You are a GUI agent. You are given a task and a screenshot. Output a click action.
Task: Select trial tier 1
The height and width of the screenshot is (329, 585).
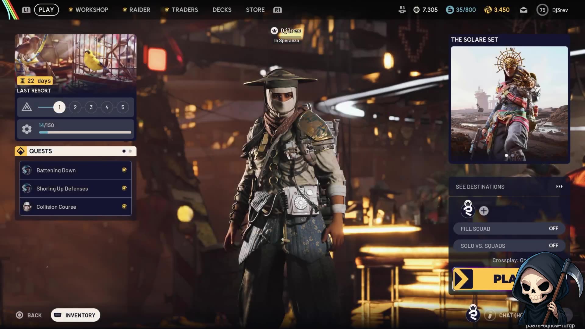tap(59, 107)
